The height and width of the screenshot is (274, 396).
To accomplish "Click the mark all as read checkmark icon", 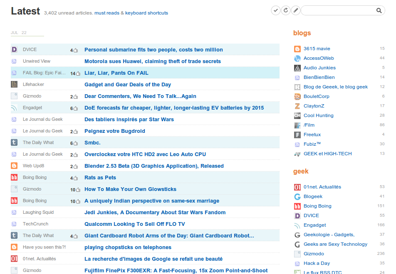I will 276,10.
